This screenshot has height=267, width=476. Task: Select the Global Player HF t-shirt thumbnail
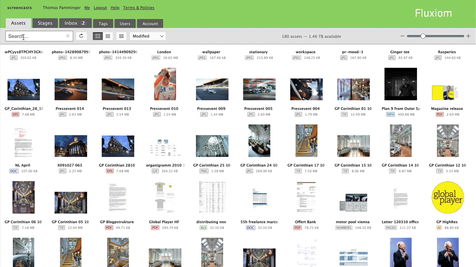(165, 197)
